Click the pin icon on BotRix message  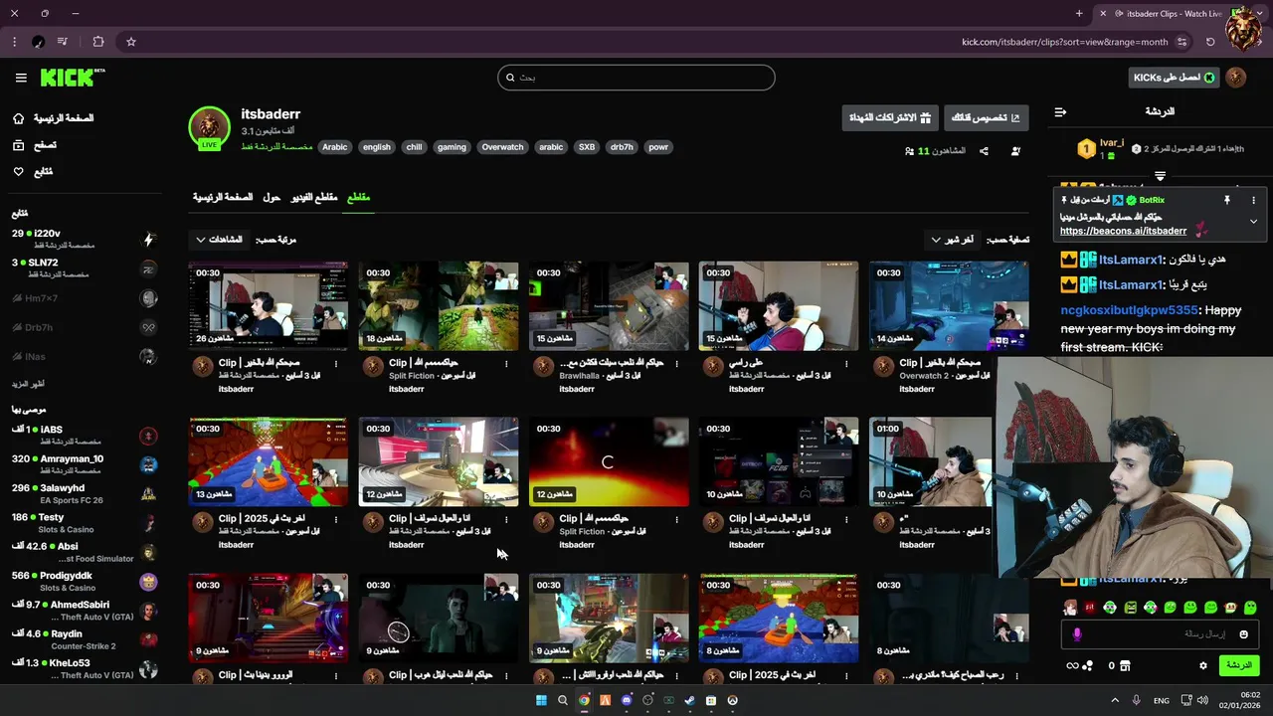pyautogui.click(x=1227, y=200)
